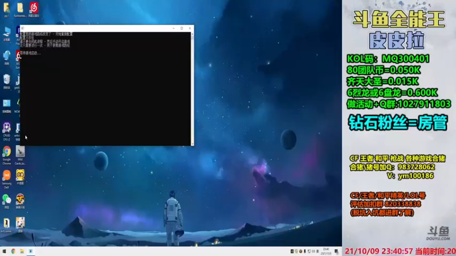Viewport: 456px width, 256px height.
Task: Open the Samsung DeX desktop shortcut
Action: coord(7,179)
